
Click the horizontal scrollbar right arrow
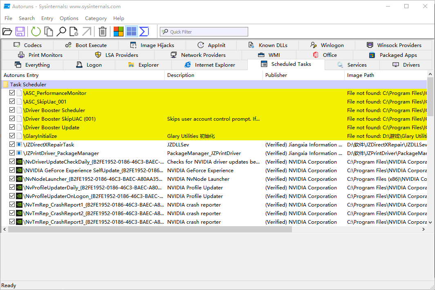click(424, 229)
